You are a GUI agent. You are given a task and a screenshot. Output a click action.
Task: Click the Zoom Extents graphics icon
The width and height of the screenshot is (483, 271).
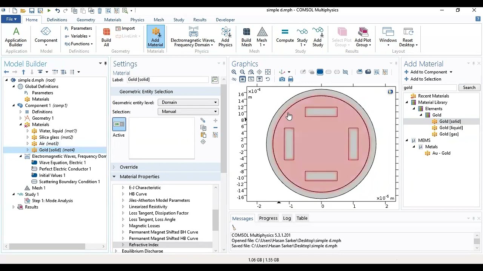[259, 72]
